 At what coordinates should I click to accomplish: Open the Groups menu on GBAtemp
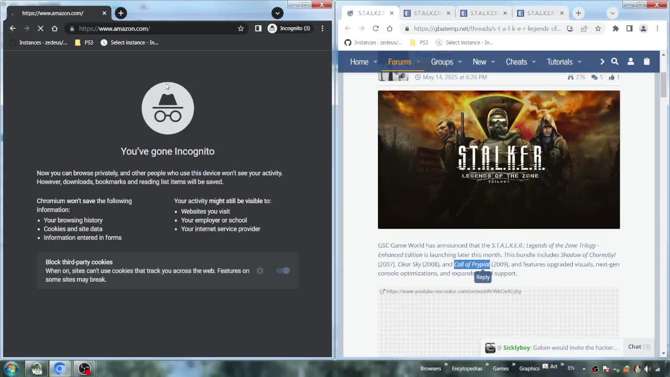click(x=442, y=62)
